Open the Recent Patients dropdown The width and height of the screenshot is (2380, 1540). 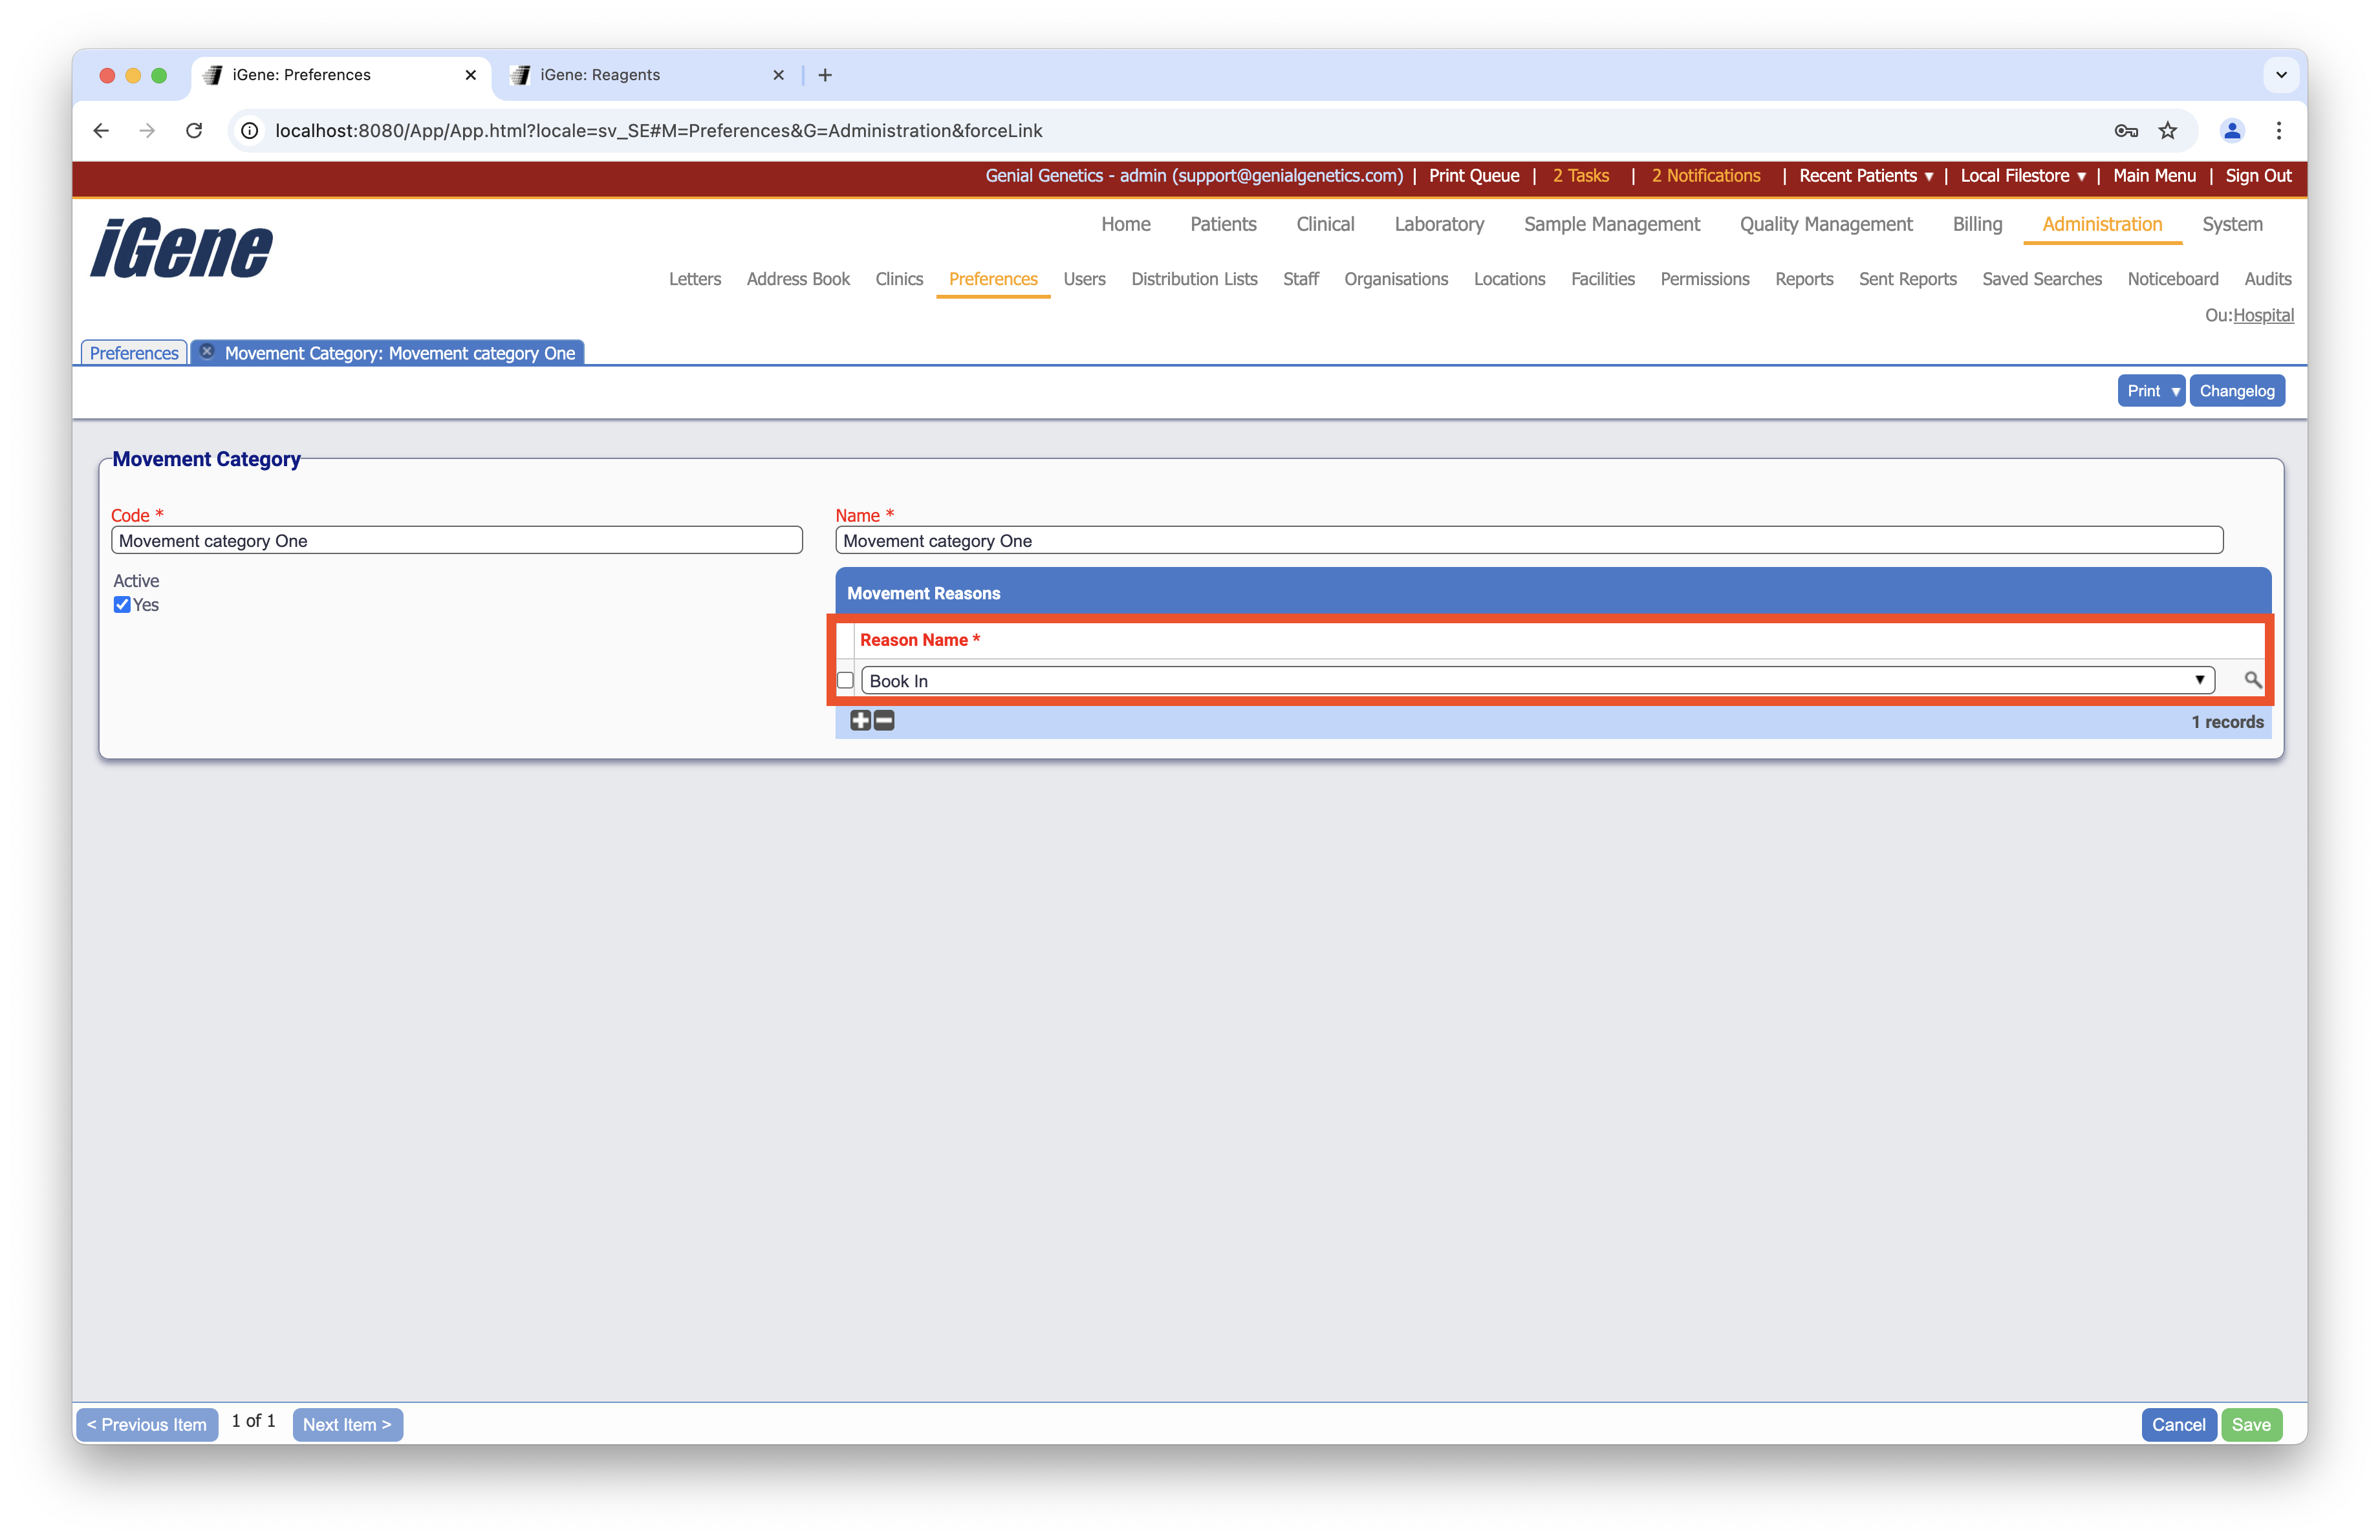click(x=1865, y=176)
